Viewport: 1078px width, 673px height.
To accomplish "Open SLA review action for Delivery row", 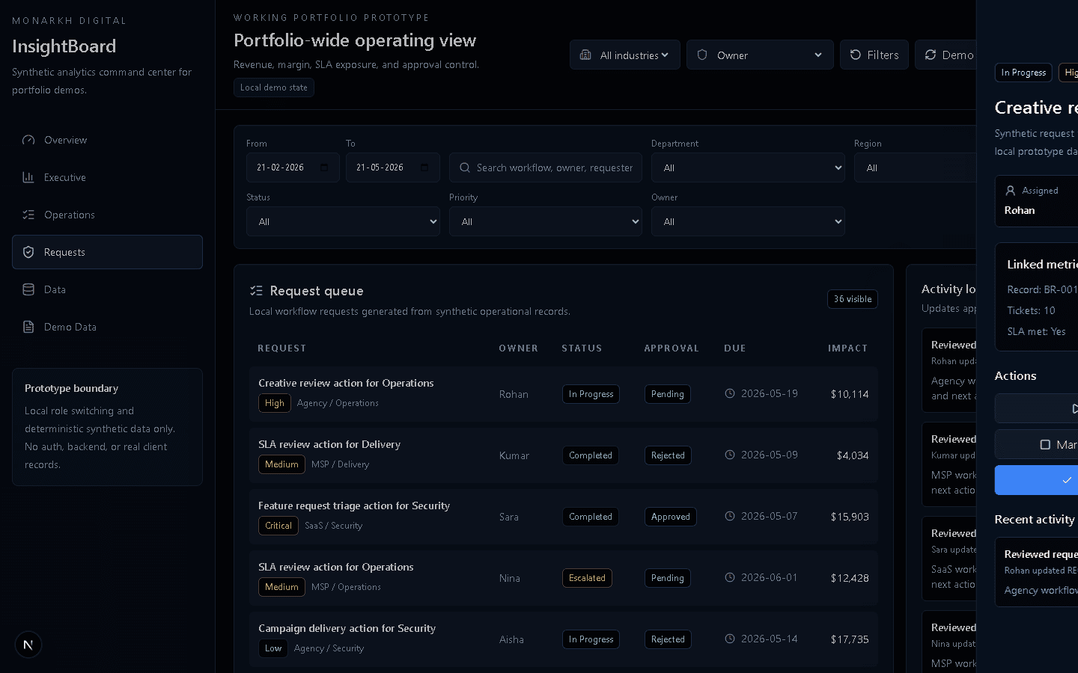I will [564, 455].
